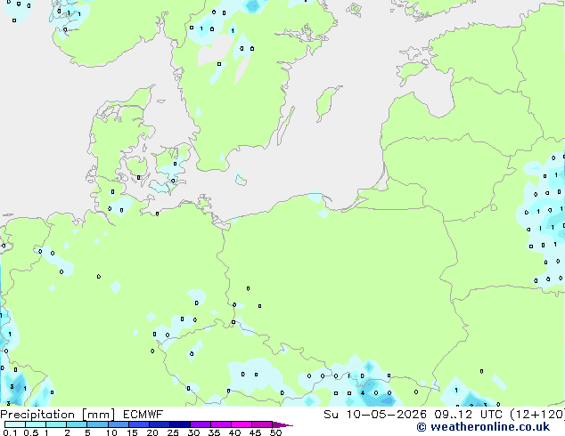The height and width of the screenshot is (436, 565).
Task: Select the 15–20 mm legend color box
Action: point(138,424)
